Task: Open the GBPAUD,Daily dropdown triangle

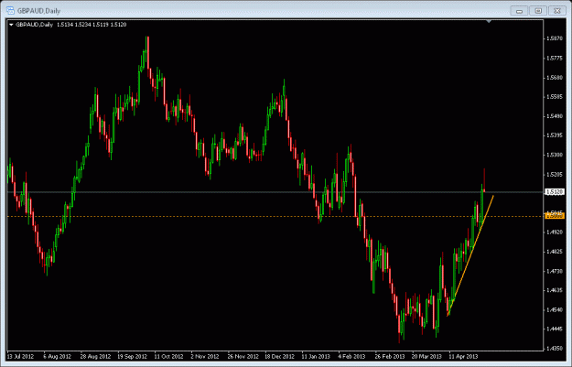Action: click(x=11, y=25)
